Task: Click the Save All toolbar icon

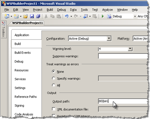Action: click(38, 16)
